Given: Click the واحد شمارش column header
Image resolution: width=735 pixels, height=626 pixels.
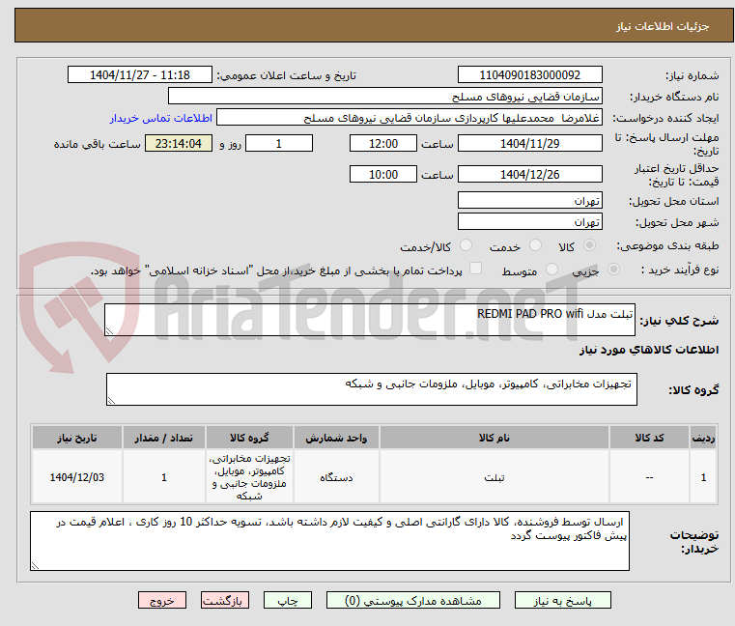Looking at the screenshot, I should coord(336,438).
